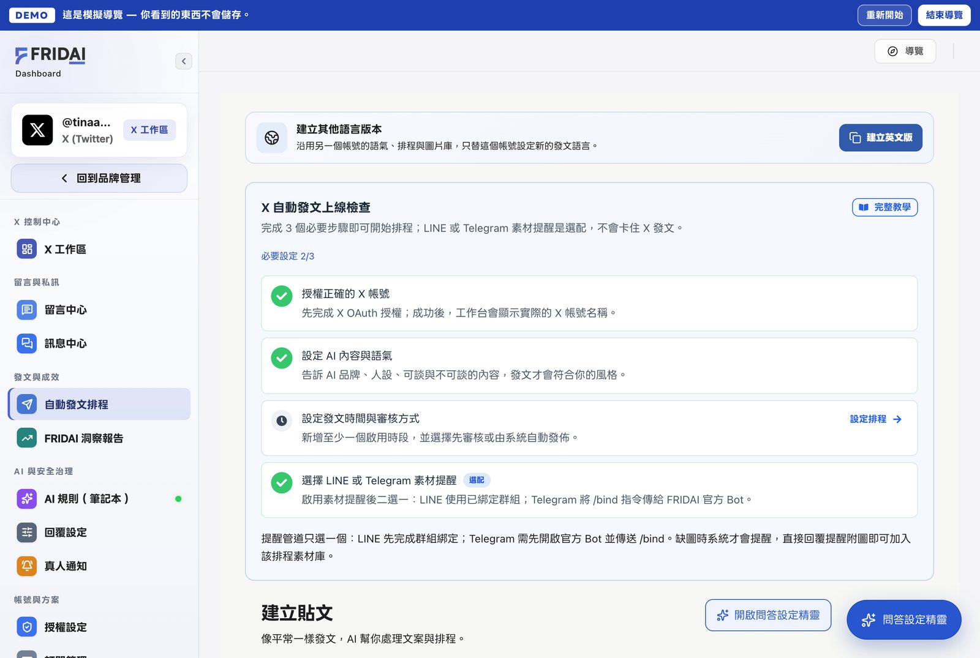The height and width of the screenshot is (658, 980).
Task: Click the 重新開始 button in demo bar
Action: [x=884, y=15]
